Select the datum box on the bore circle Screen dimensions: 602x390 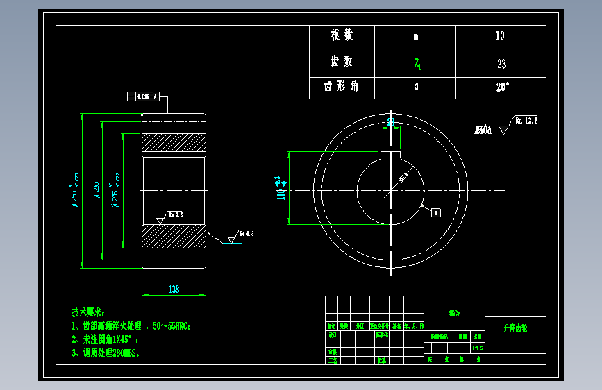point(436,212)
